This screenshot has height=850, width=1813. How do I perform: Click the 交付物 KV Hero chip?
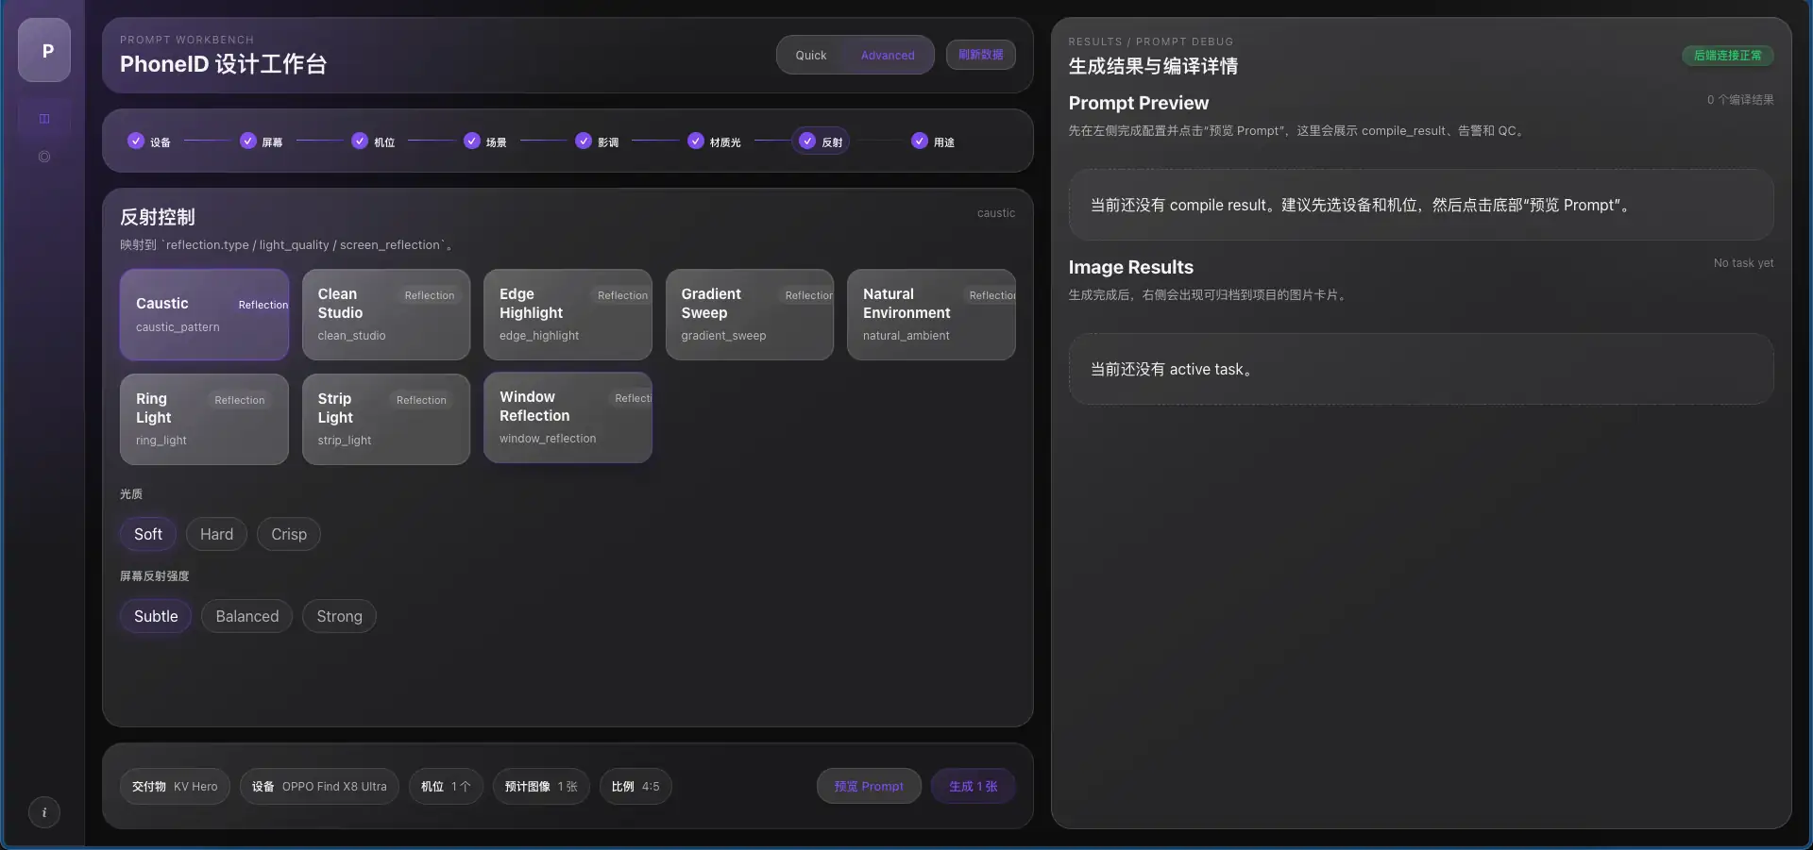click(175, 786)
